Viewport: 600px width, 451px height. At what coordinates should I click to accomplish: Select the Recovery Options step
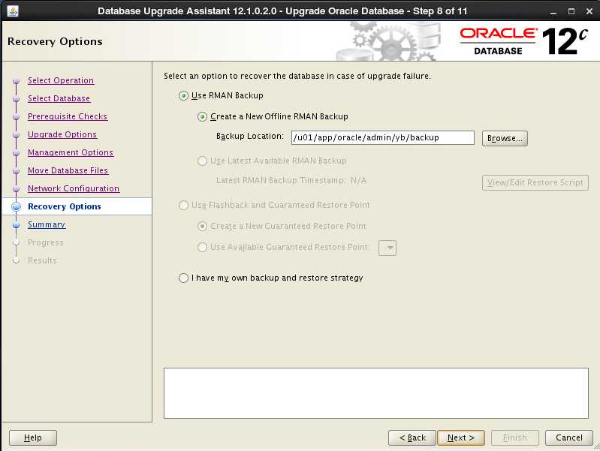65,206
